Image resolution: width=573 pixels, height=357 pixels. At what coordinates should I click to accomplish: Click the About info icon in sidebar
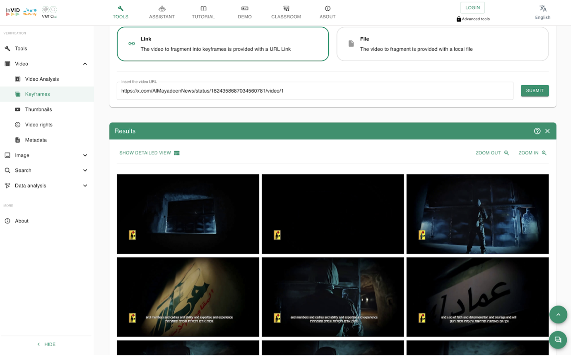pyautogui.click(x=7, y=221)
